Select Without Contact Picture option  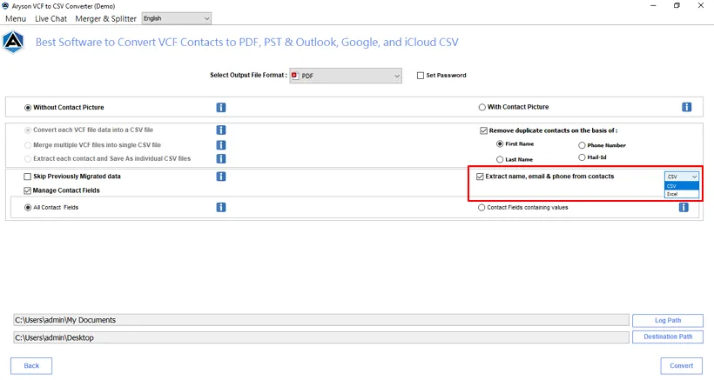[28, 108]
